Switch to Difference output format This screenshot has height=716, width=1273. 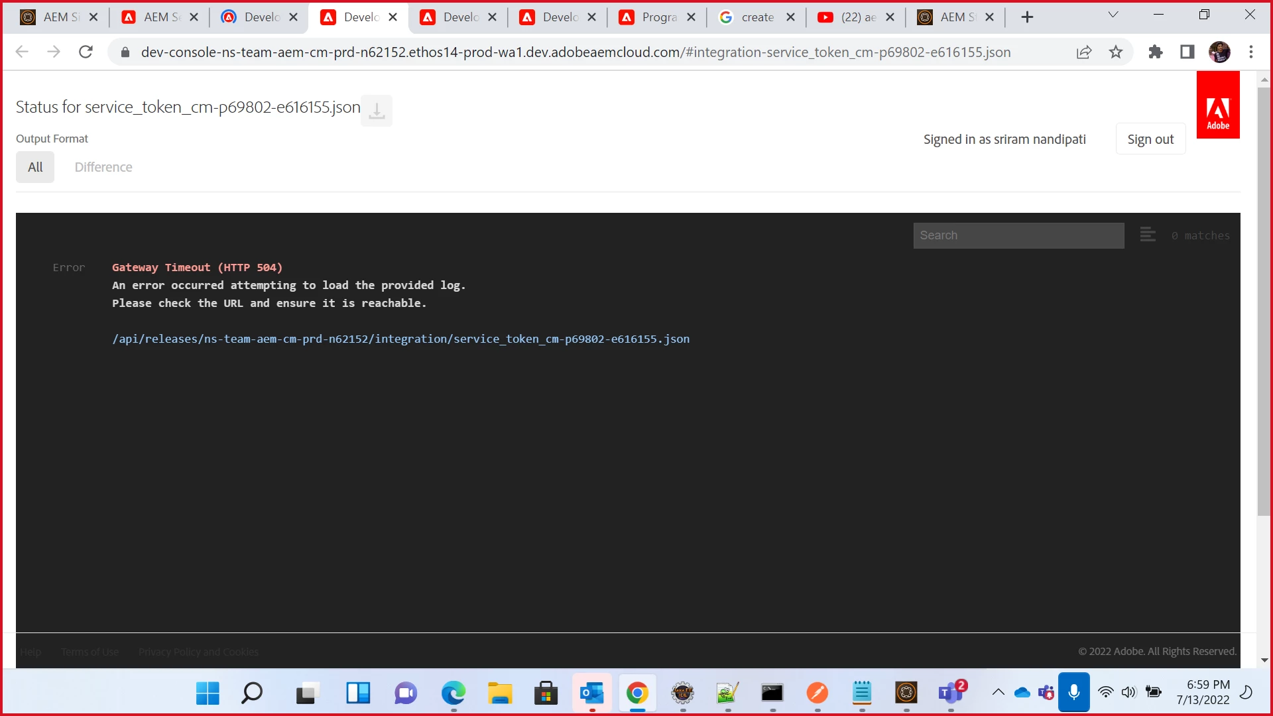point(103,167)
